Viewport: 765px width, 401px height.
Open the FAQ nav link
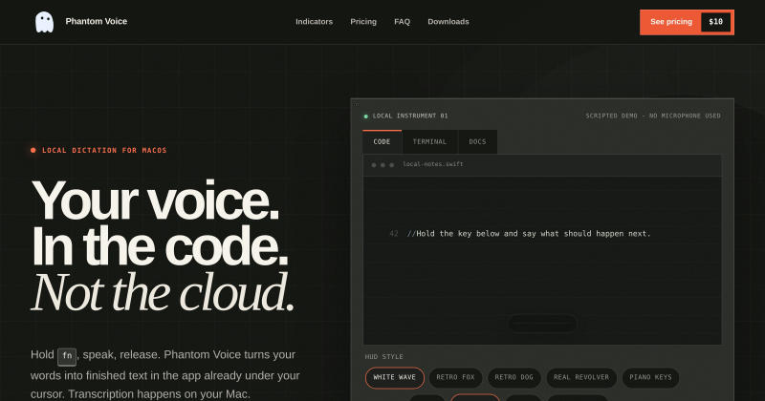(x=402, y=22)
